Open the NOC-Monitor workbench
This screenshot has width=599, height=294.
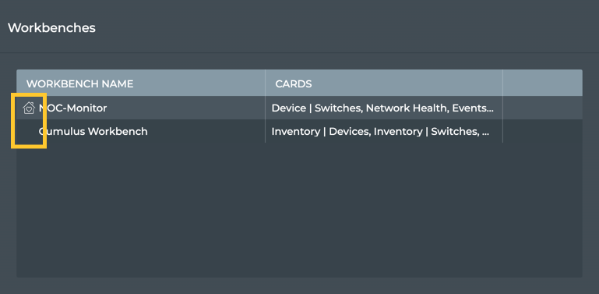coord(72,108)
